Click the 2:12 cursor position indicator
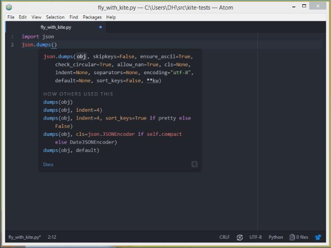The image size is (331, 248). click(52, 237)
